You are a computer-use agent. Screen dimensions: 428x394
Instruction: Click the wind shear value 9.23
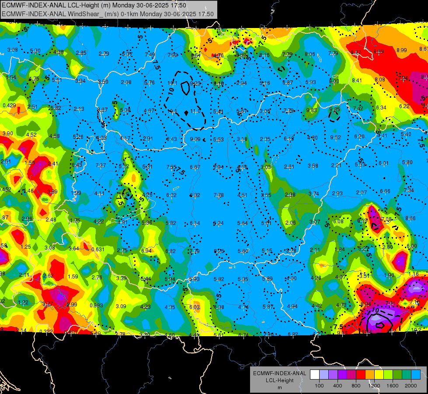pyautogui.click(x=195, y=83)
